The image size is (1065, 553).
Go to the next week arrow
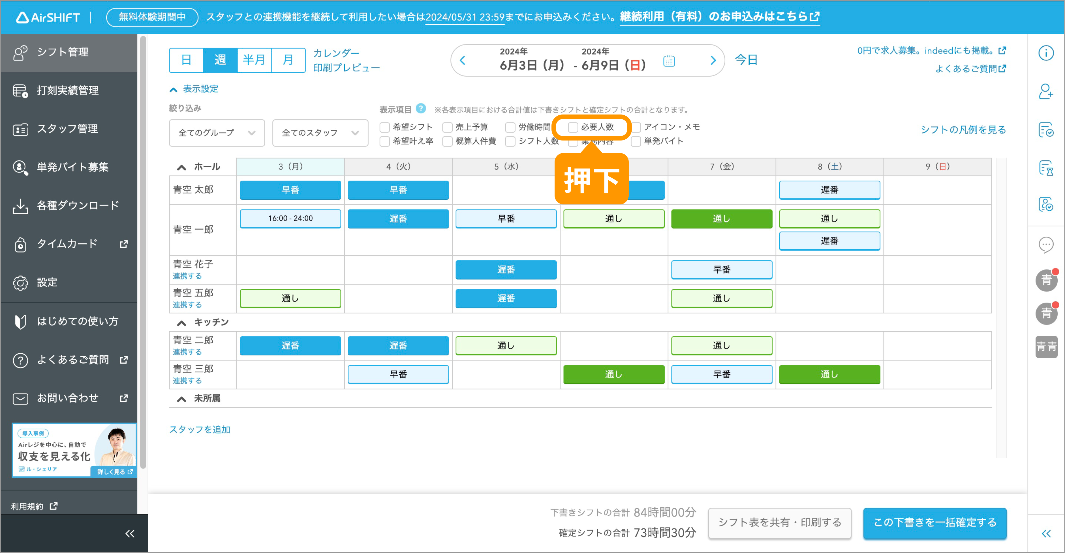click(713, 61)
